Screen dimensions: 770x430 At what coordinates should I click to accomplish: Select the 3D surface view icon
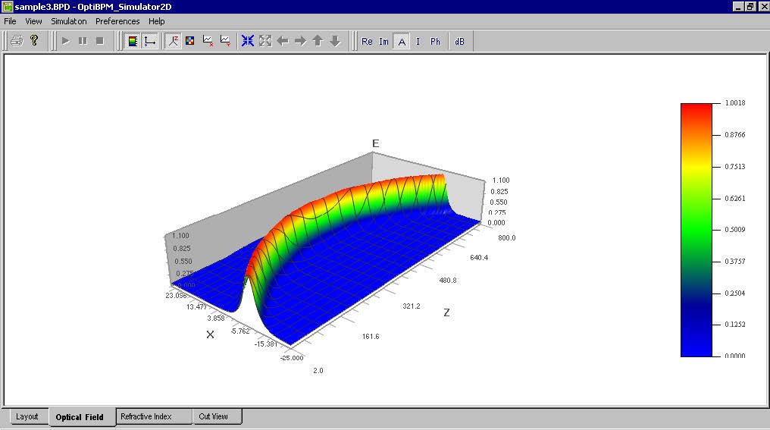[173, 41]
